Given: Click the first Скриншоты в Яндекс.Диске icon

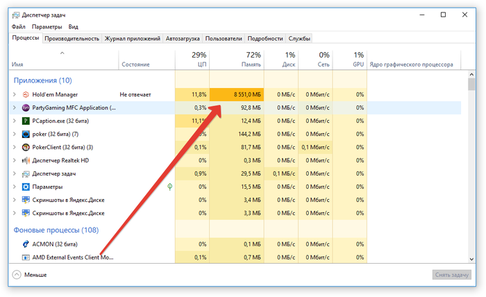Looking at the screenshot, I should (26, 200).
